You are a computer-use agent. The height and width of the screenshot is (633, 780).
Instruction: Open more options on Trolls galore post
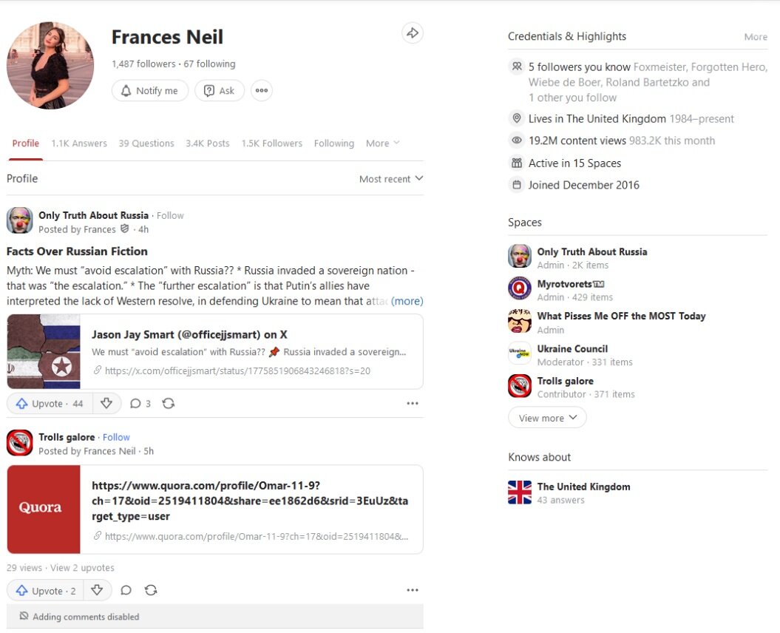pos(413,590)
